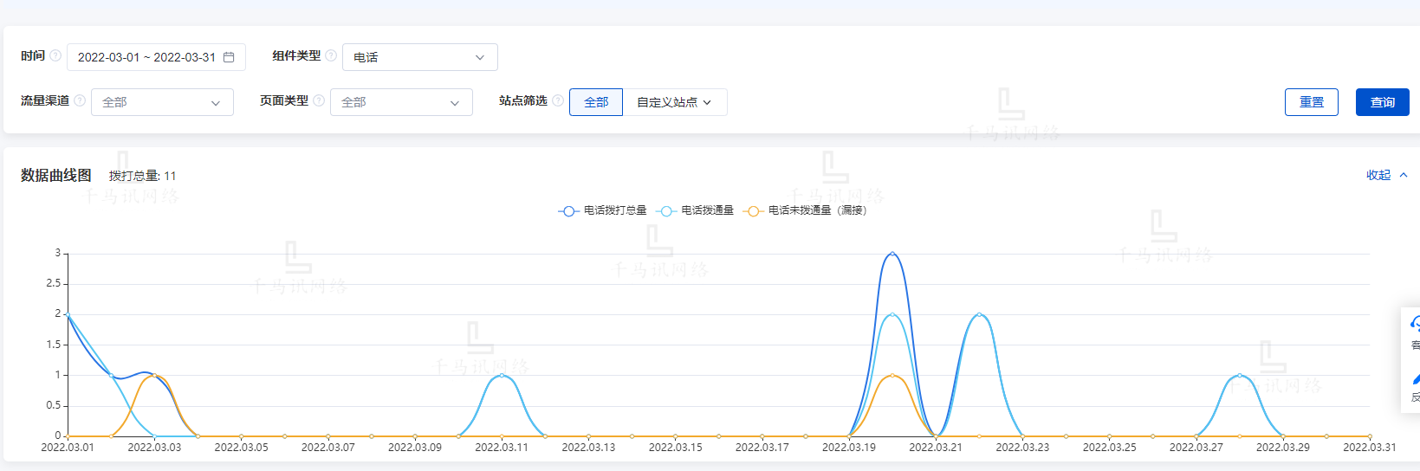1420x471 pixels.
Task: Toggle 电话未拨通量 (漏接) legend series
Action: (806, 210)
